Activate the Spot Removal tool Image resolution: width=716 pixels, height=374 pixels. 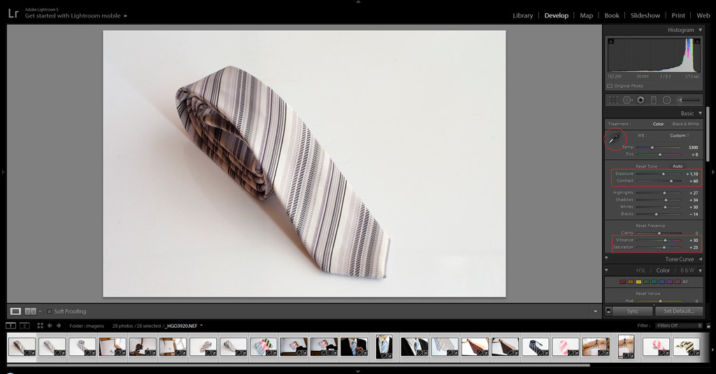pos(627,100)
